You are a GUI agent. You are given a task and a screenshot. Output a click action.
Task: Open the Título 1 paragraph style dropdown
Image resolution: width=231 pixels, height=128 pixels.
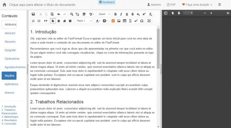point(84,21)
